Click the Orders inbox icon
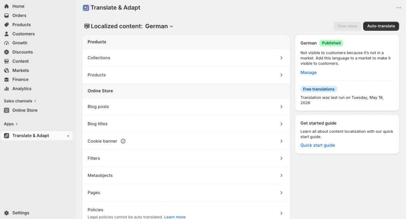 [6, 15]
